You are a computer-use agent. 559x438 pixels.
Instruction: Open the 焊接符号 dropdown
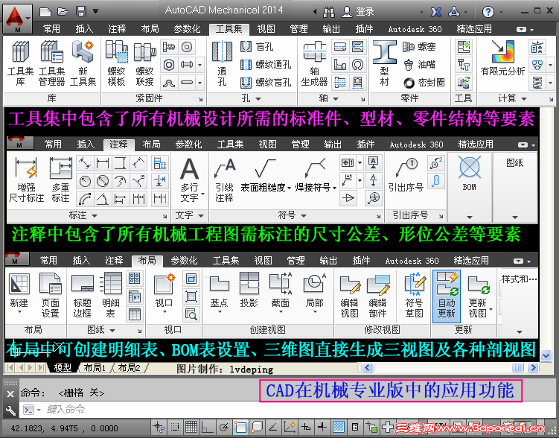[335, 188]
